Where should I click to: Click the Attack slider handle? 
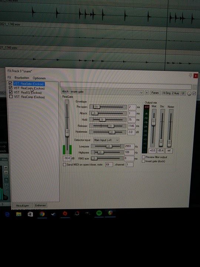(95, 113)
